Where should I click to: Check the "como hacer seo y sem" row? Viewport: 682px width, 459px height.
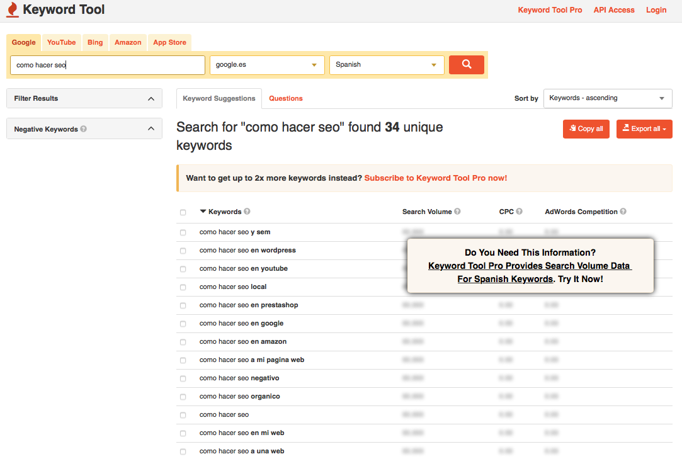click(183, 233)
